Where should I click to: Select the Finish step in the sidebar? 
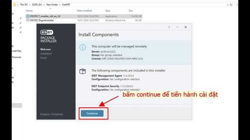point(43,58)
